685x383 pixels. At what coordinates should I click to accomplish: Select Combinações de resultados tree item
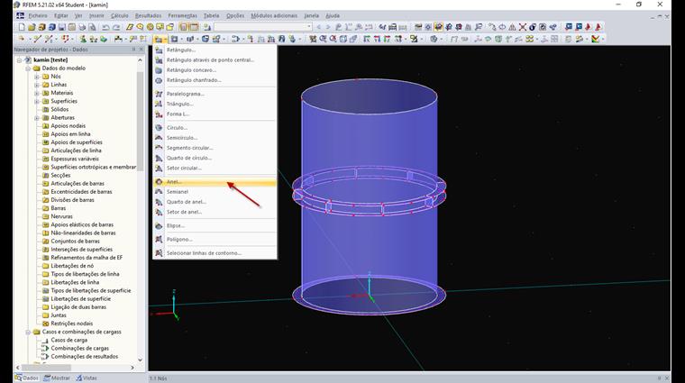[84, 357]
